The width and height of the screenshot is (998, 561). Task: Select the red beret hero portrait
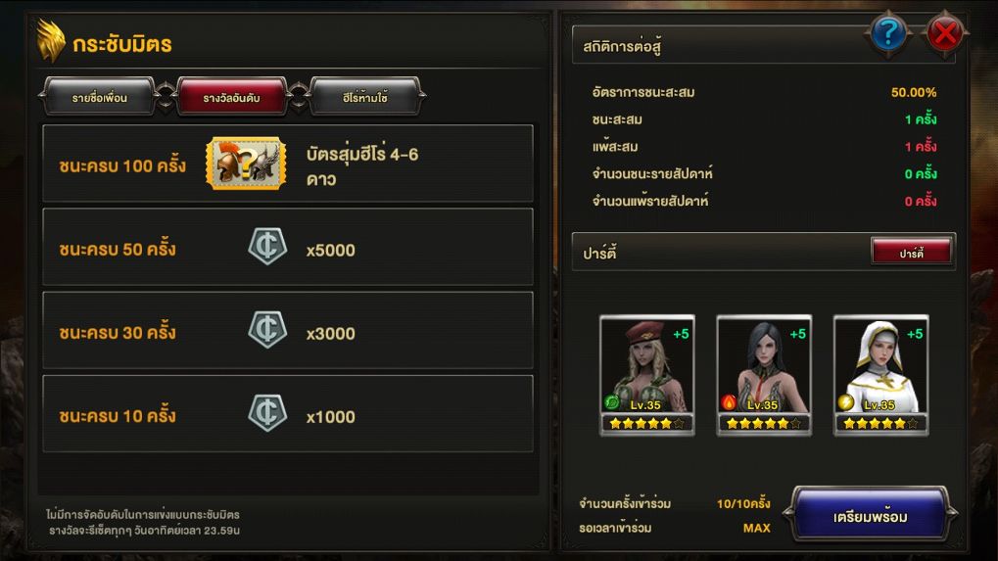click(646, 375)
